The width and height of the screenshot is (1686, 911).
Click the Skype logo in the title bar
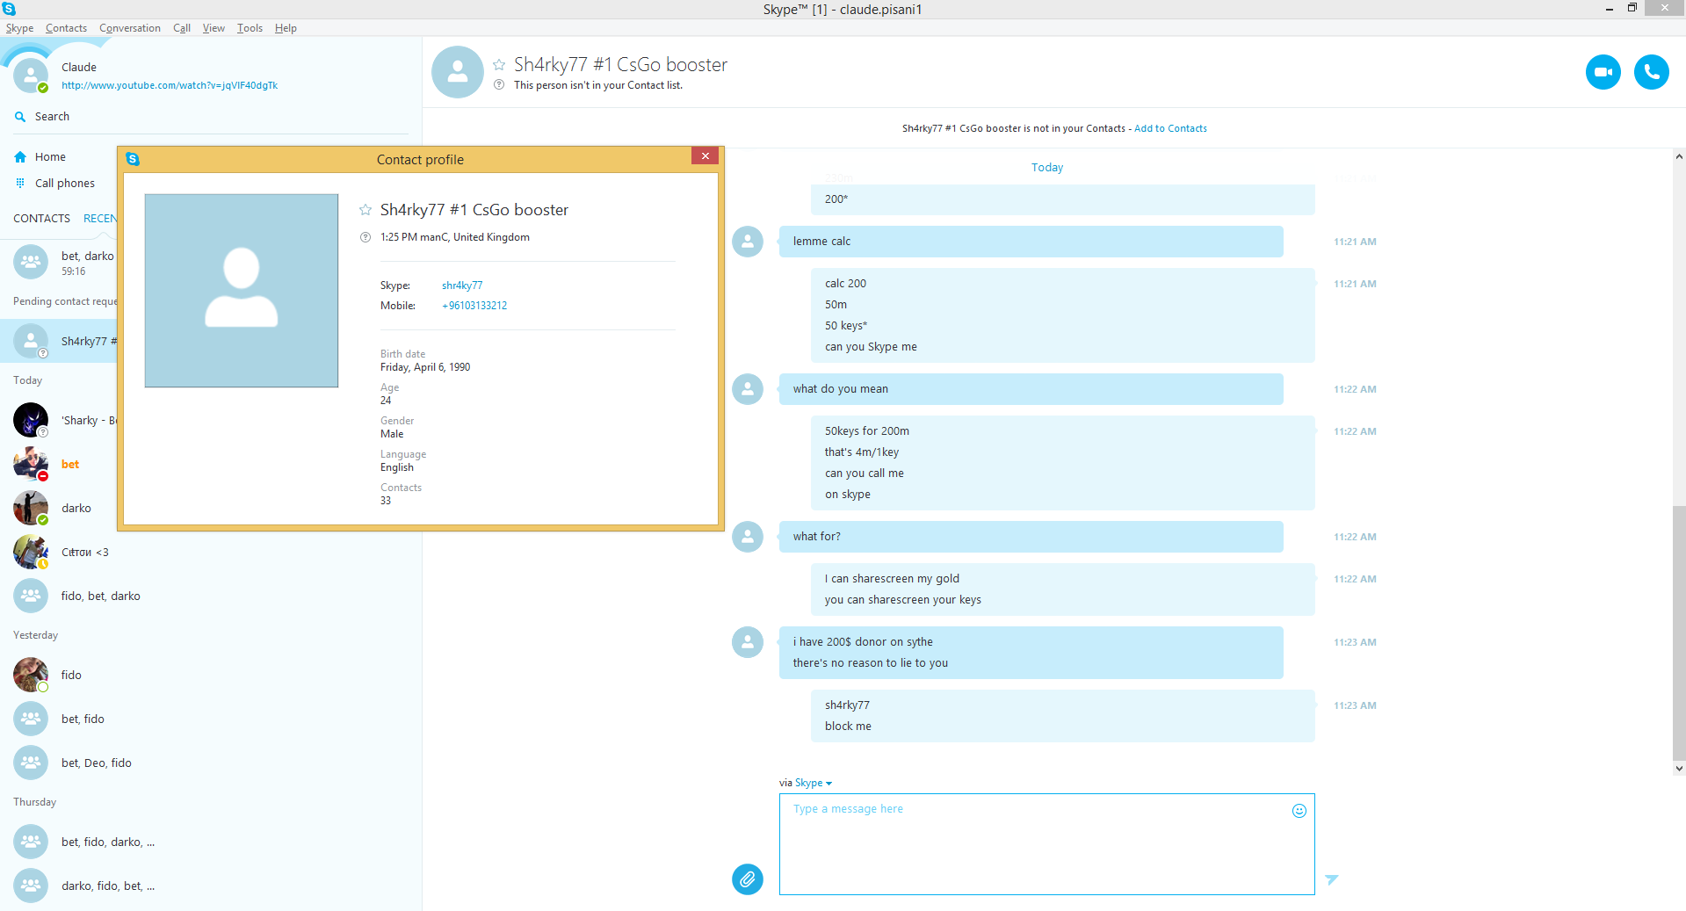(x=9, y=9)
